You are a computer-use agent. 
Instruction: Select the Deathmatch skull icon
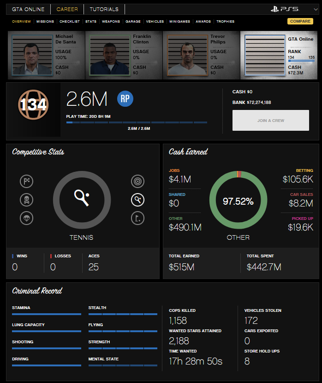click(26, 200)
